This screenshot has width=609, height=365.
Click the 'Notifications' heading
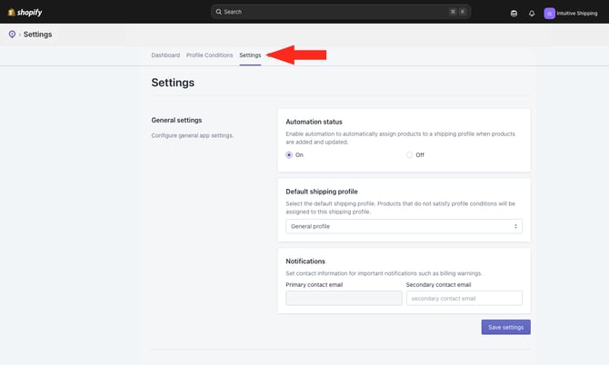click(305, 261)
